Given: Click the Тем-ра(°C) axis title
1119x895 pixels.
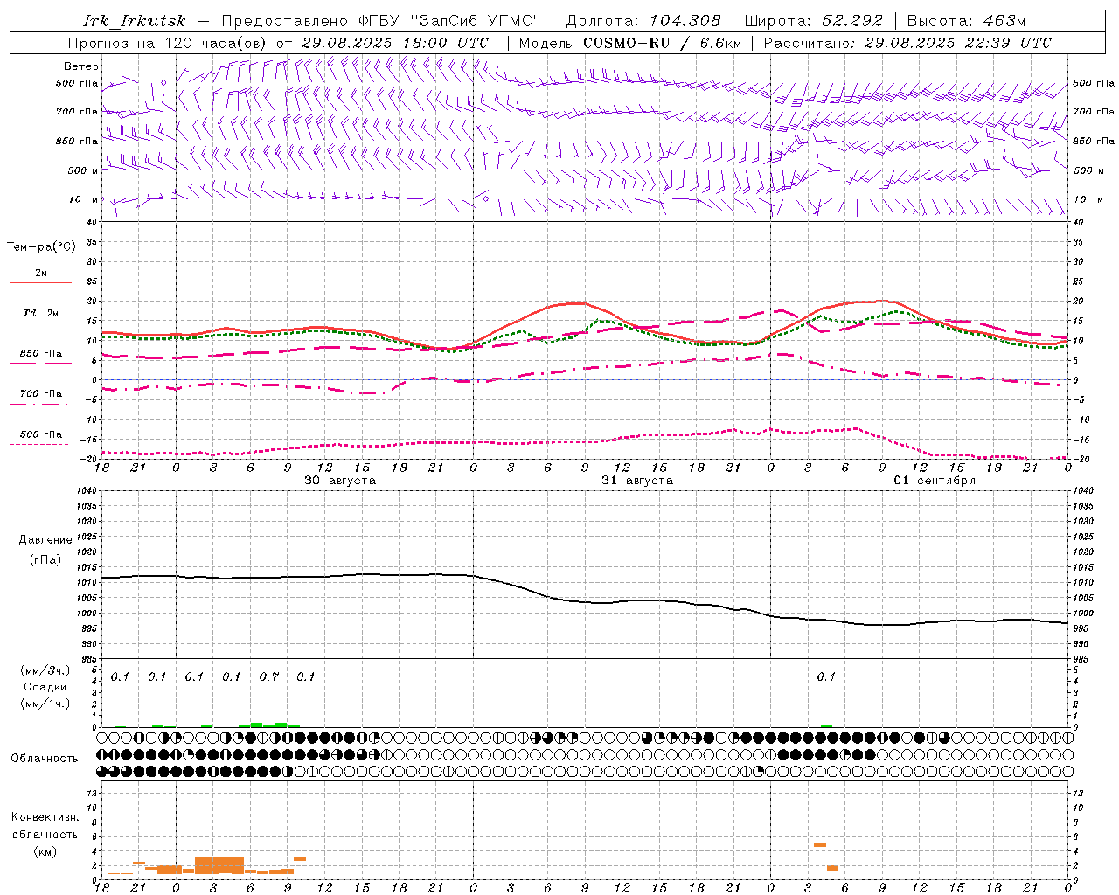Looking at the screenshot, I should [x=41, y=247].
